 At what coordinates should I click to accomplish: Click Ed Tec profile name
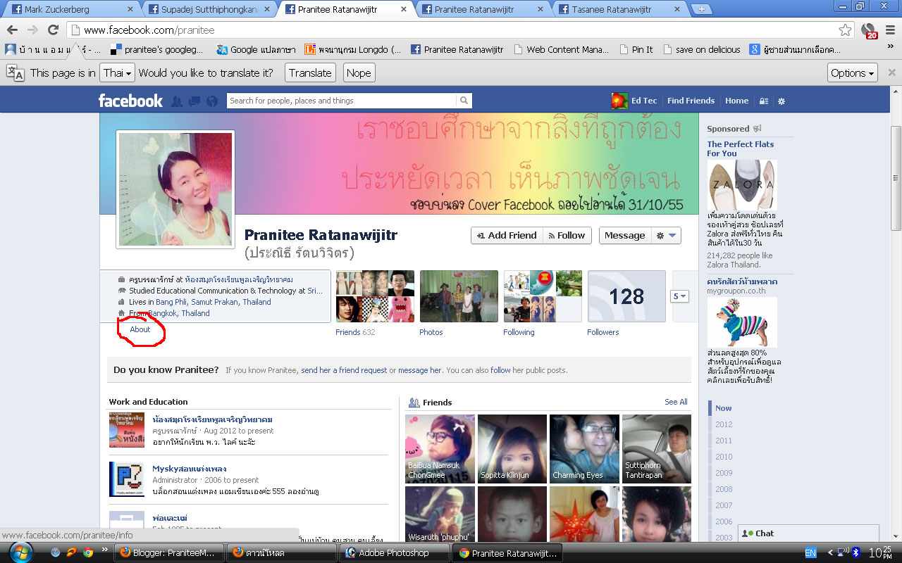coord(644,101)
